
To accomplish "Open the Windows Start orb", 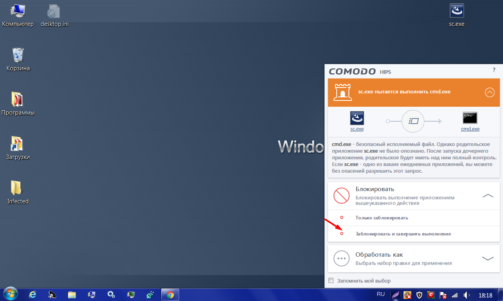I will (x=11, y=294).
